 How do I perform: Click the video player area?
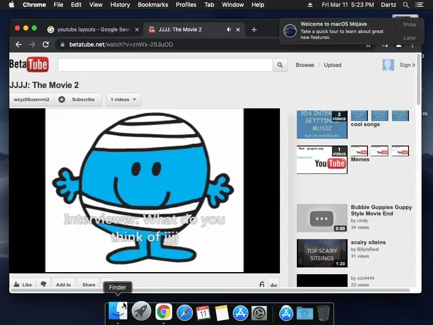pos(145,190)
